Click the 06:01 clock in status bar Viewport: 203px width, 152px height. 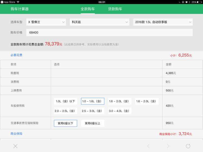click(x=102, y=2)
